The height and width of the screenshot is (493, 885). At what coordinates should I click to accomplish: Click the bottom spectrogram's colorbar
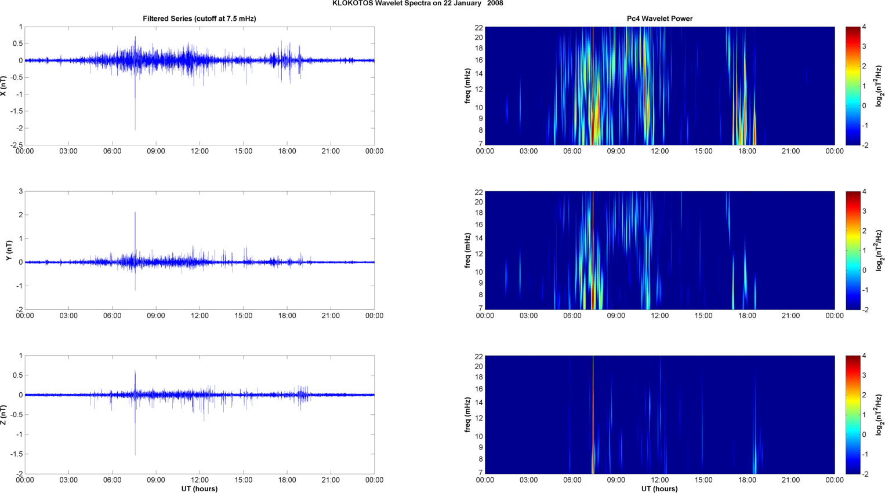(x=853, y=415)
